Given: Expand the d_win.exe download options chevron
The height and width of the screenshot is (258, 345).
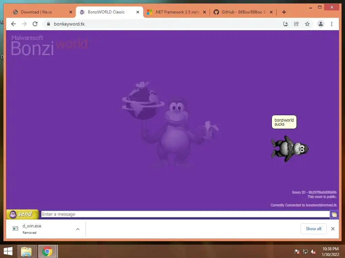Looking at the screenshot, I should [78, 229].
